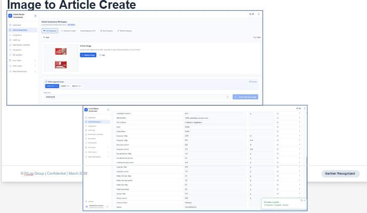Screen dimensions: 367x213
Task: Edit the Country of Origin value field
Action: point(215,203)
